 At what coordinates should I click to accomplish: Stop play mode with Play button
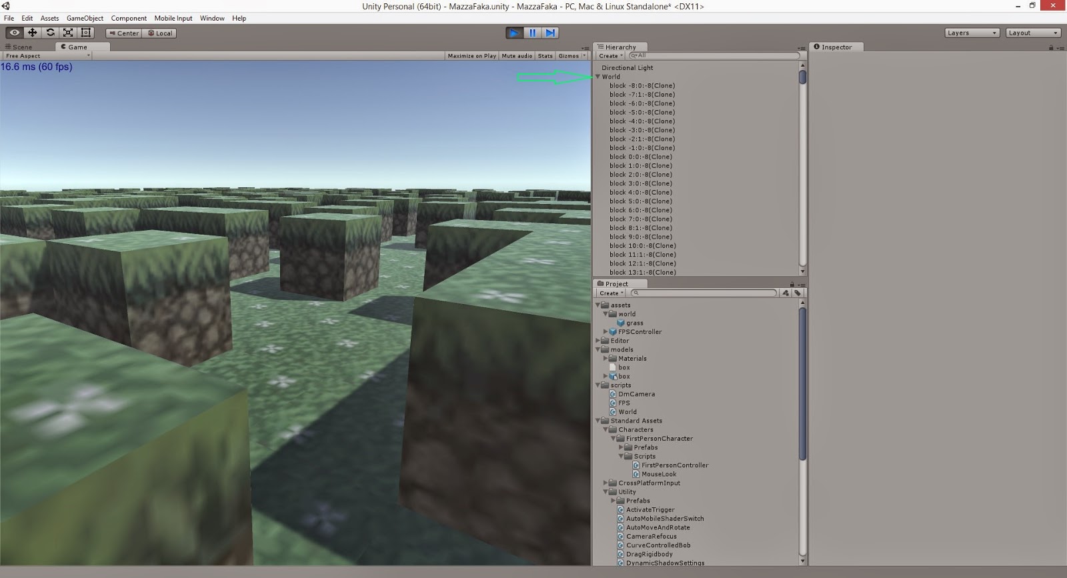click(x=514, y=33)
